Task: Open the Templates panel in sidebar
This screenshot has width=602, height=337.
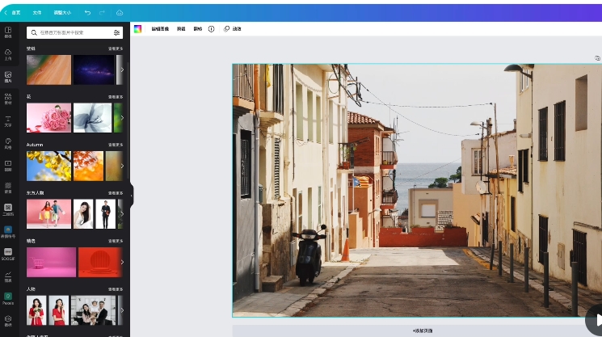Action: click(x=8, y=32)
